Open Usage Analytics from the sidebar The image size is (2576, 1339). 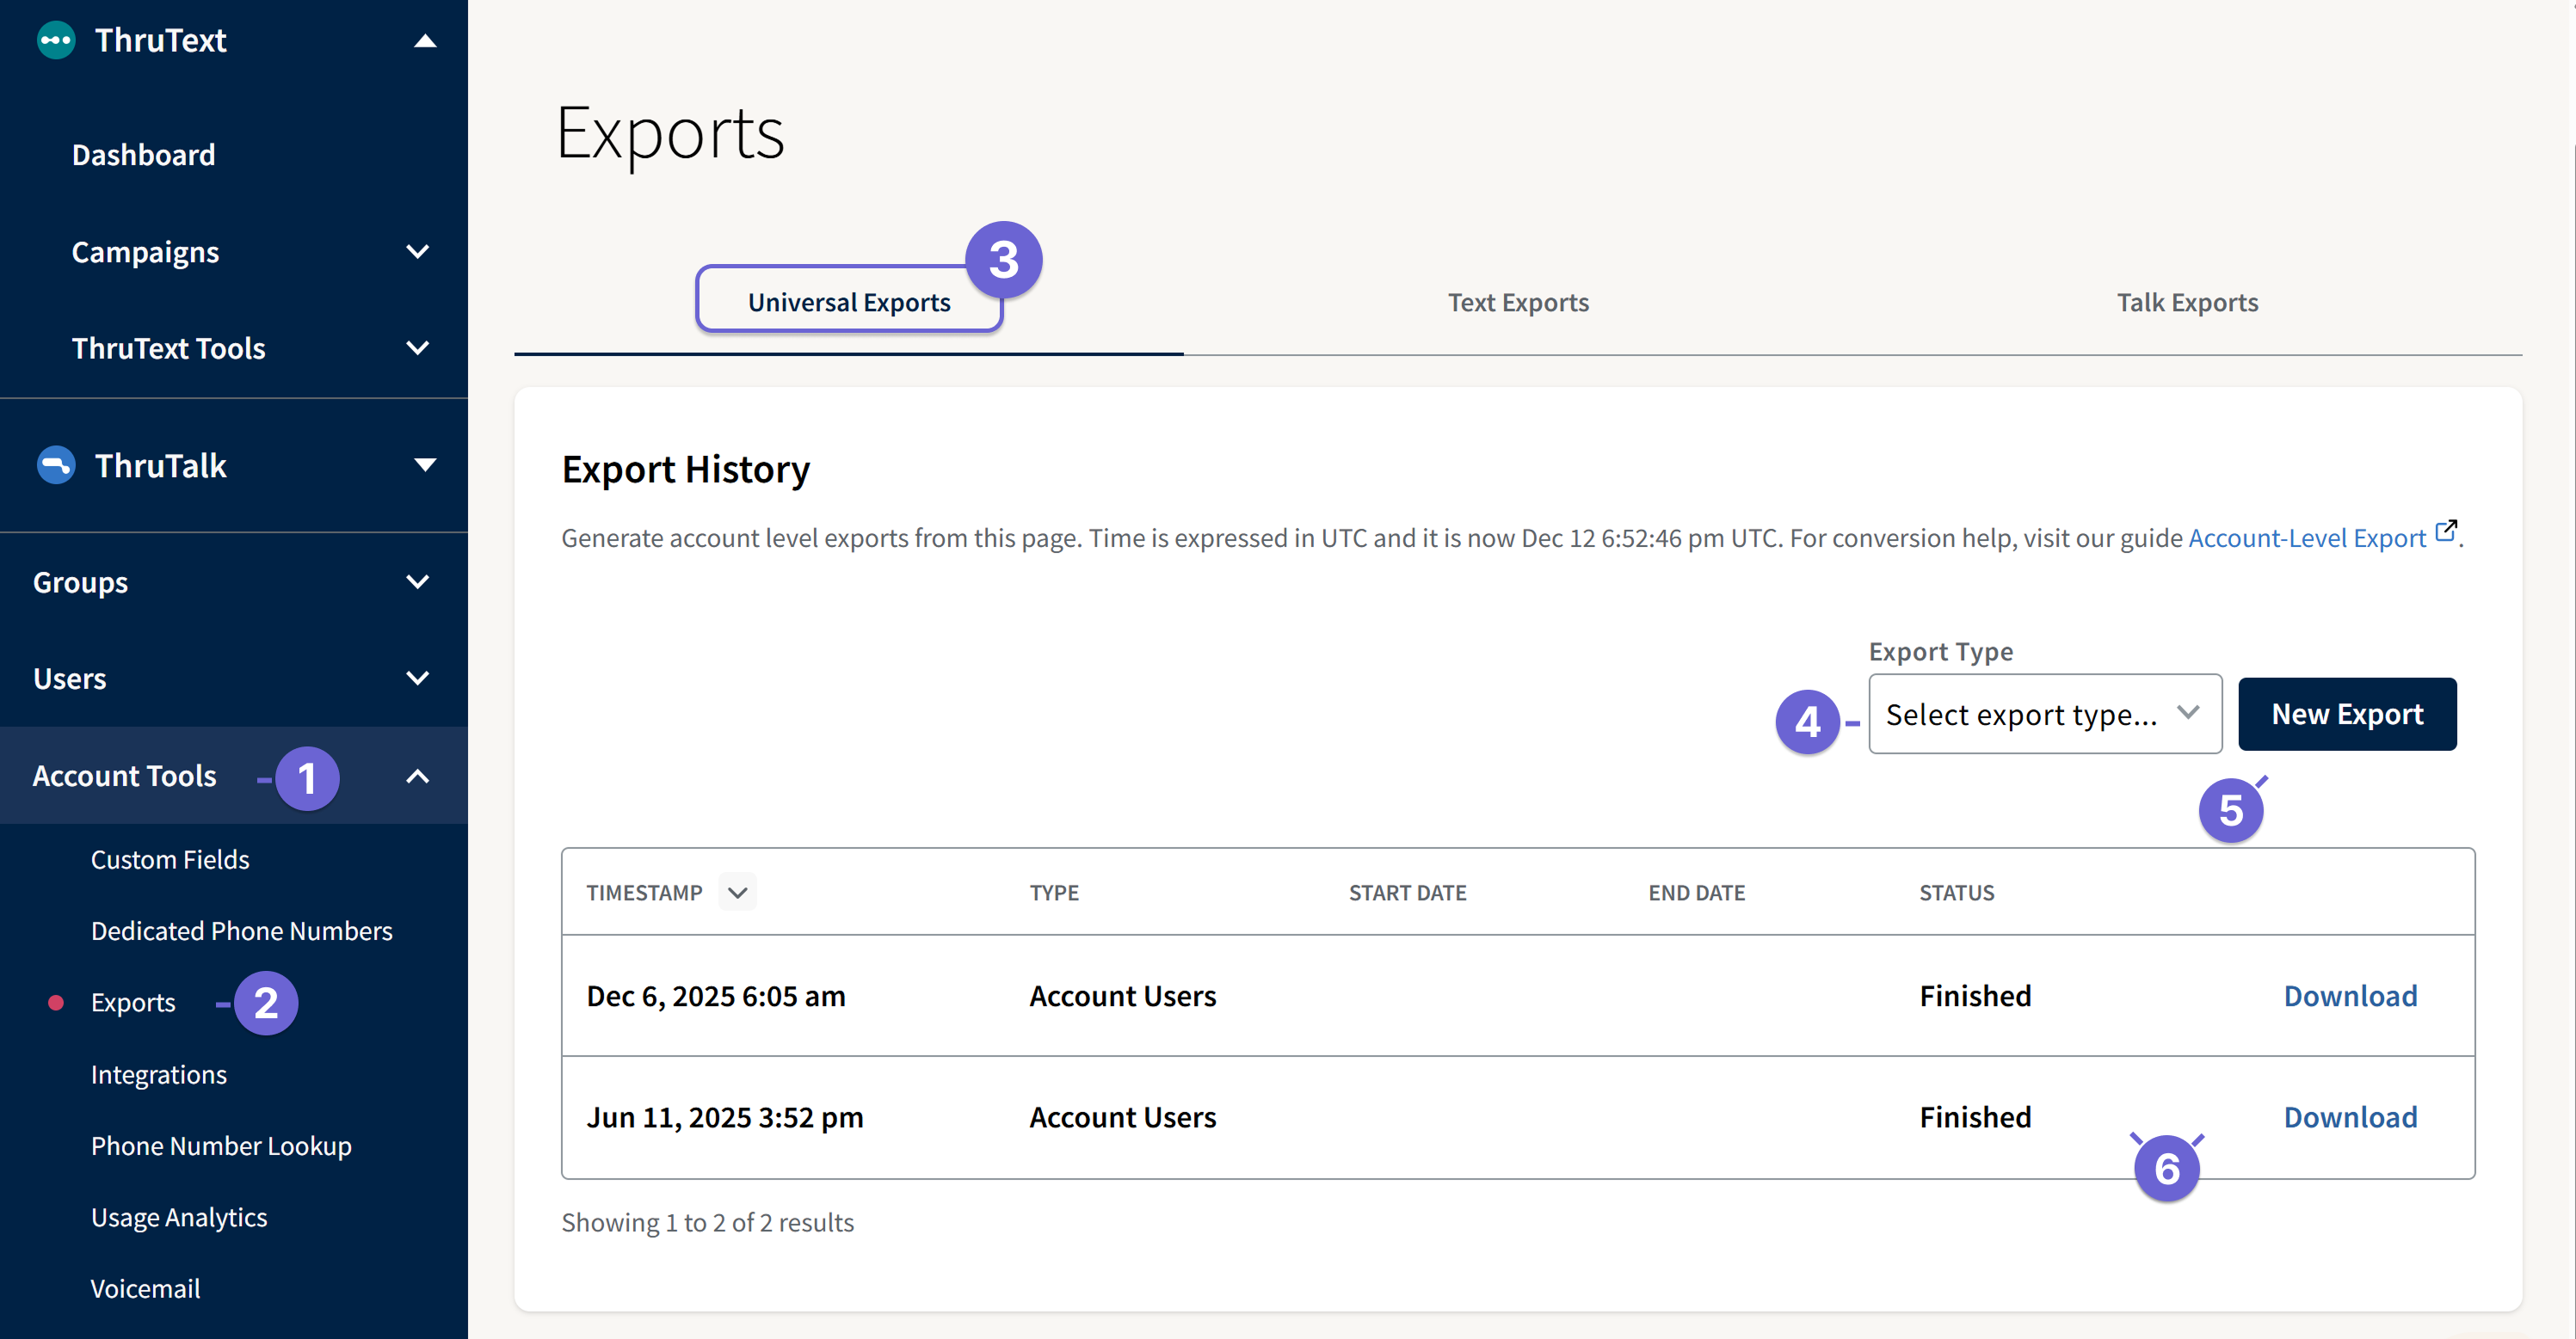[x=179, y=1217]
